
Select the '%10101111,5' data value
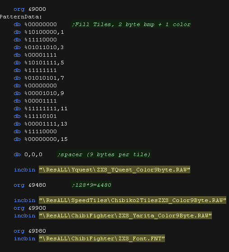tap(44, 63)
